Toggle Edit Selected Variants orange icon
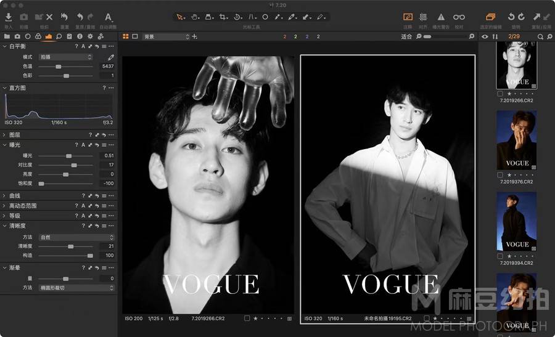Viewport: 555px width, 337px height. (491, 17)
